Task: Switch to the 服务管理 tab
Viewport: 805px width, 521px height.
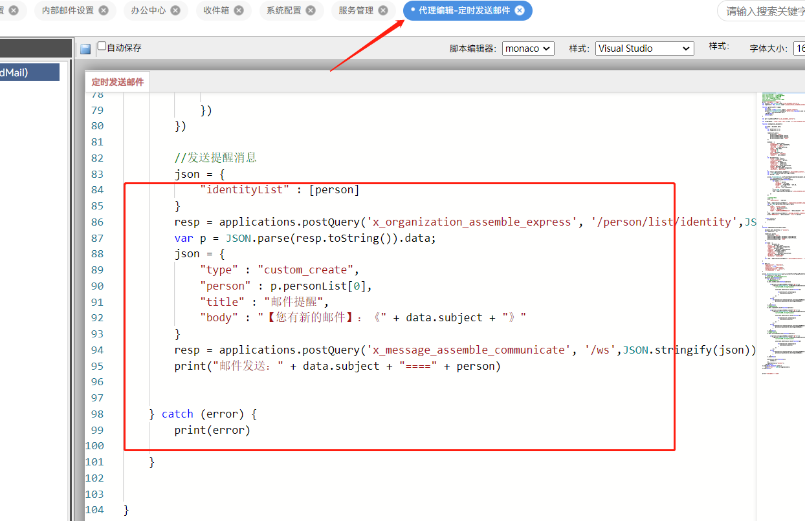Action: (356, 10)
